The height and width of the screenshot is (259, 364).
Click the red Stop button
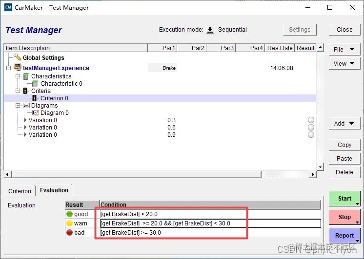[344, 217]
